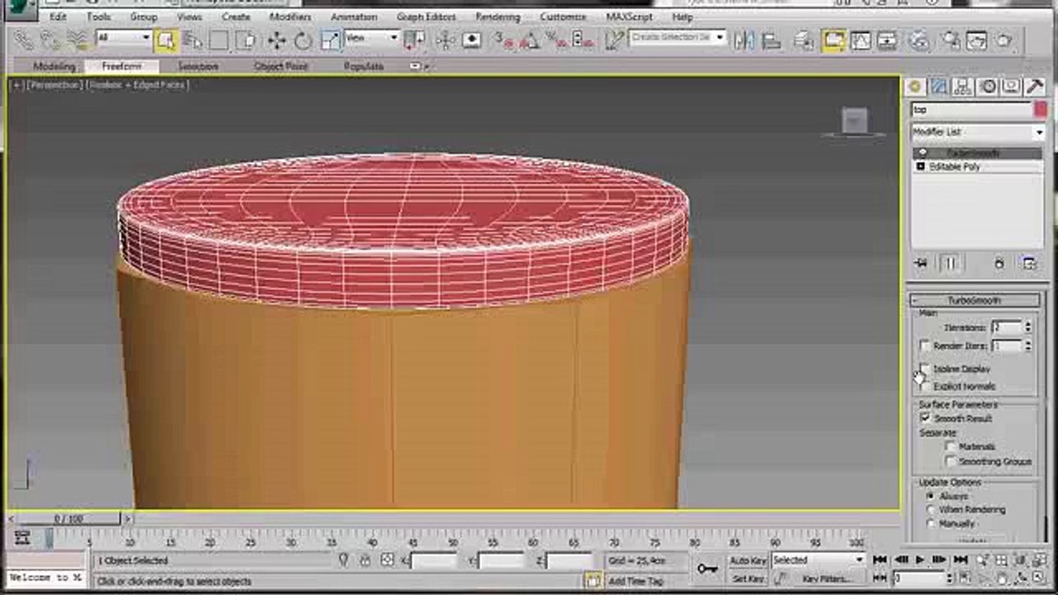Screen dimensions: 1058x595
Task: Toggle Show End Result icon
Action: coord(950,263)
